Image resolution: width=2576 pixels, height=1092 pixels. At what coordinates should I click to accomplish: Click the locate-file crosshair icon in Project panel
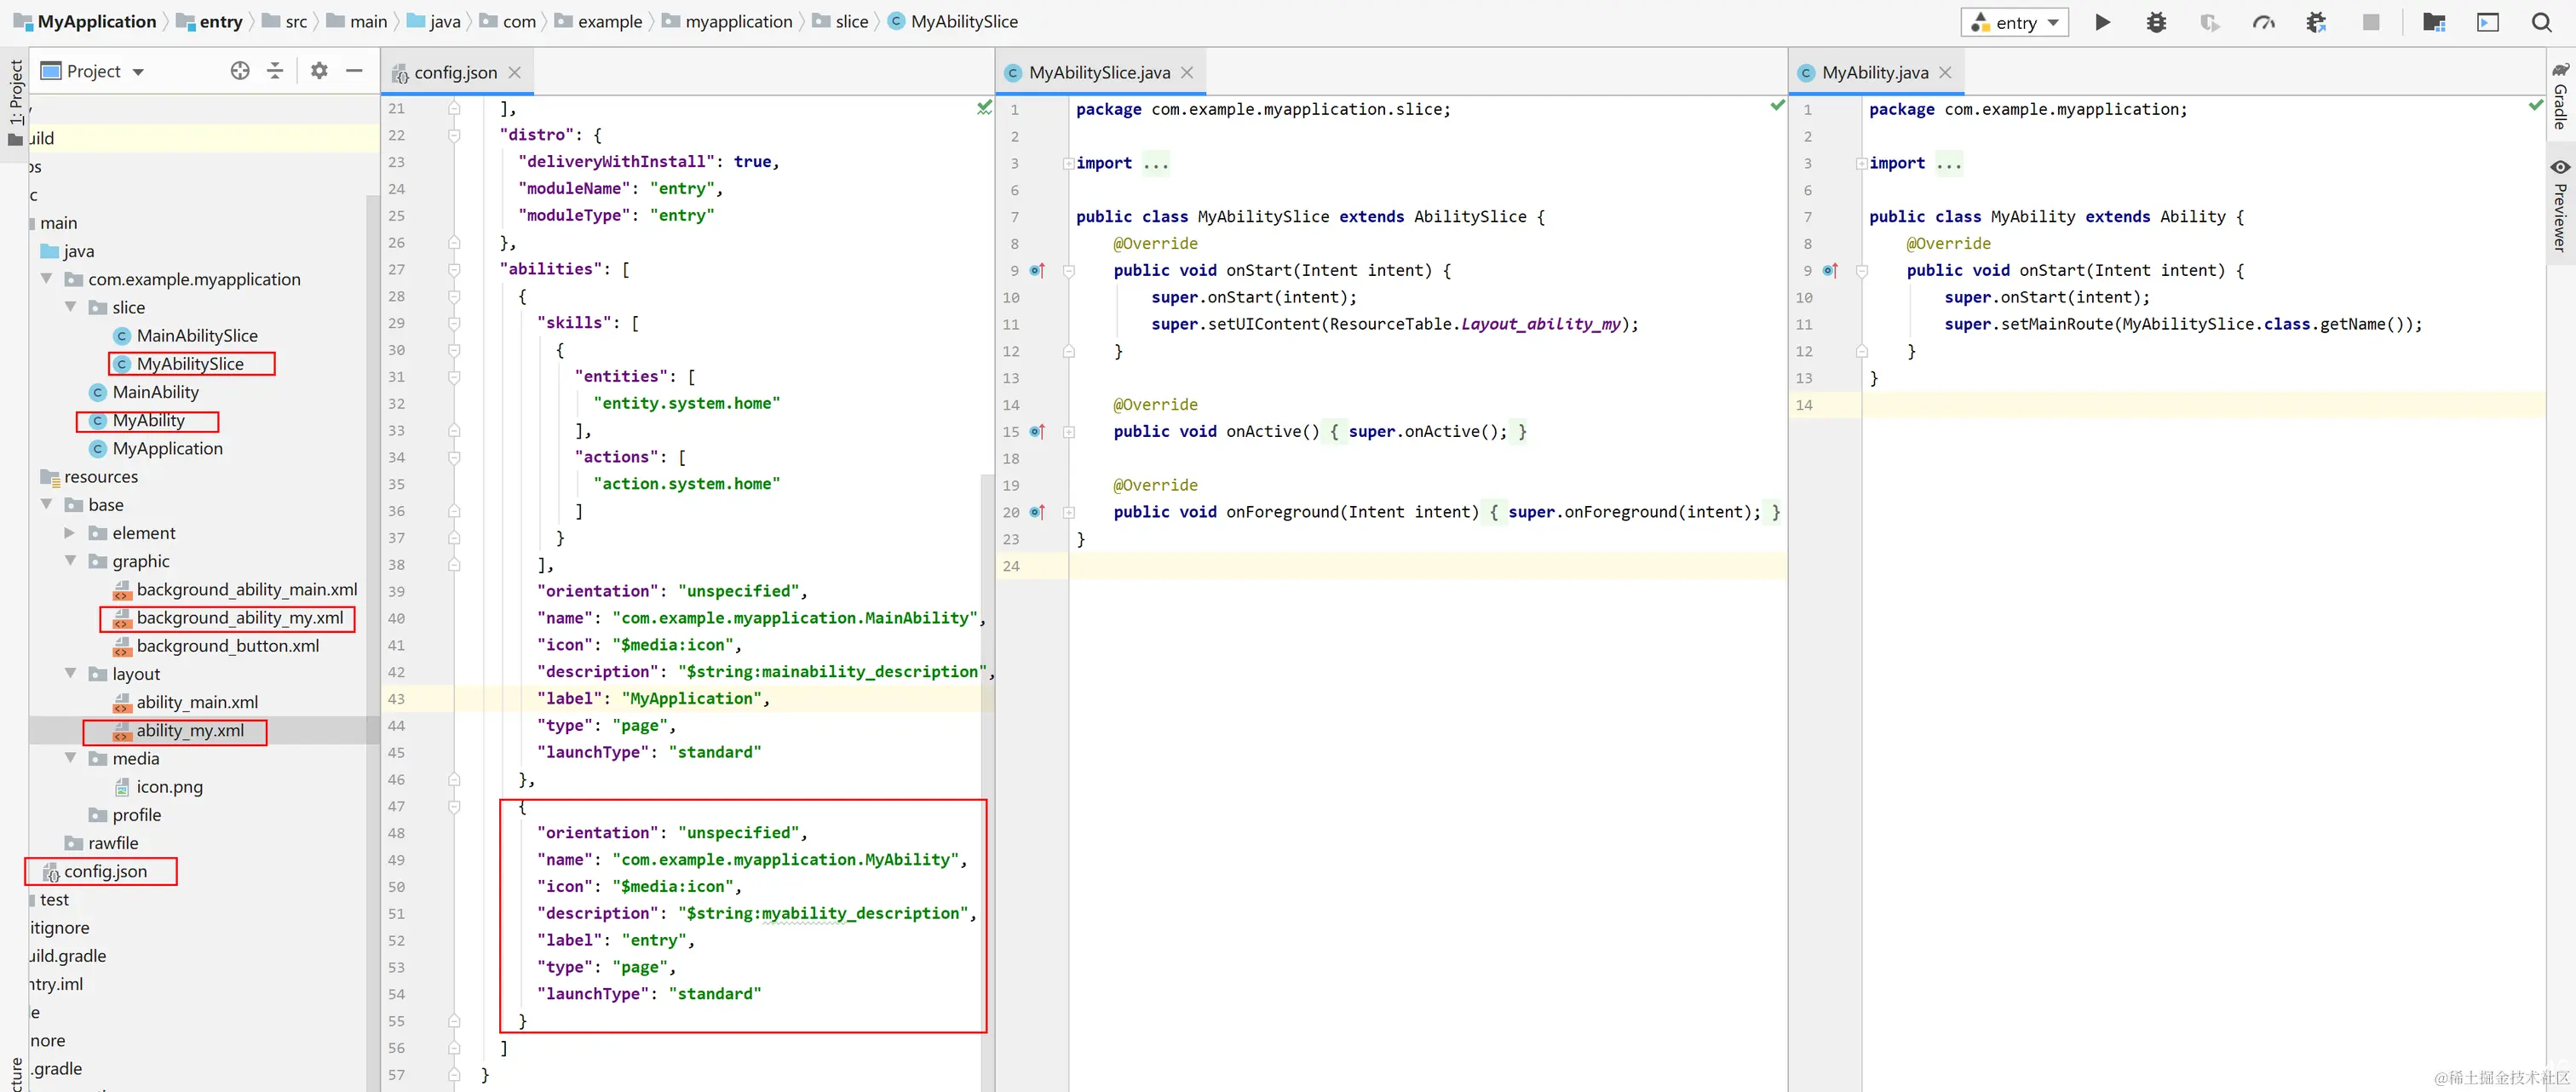click(240, 71)
